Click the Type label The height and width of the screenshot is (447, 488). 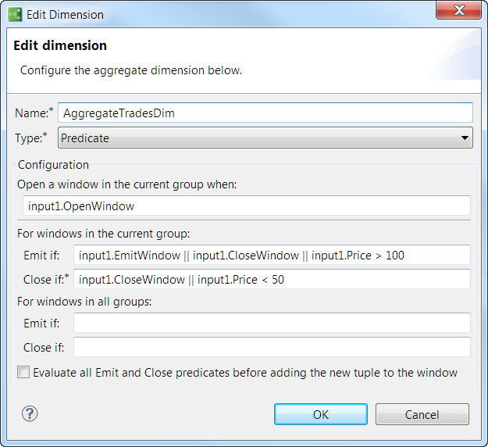[x=30, y=138]
